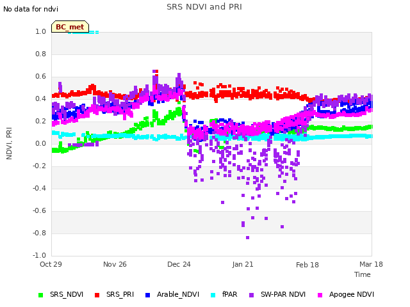Viewport: 410px width, 307px height.
Task: Toggle the Apogee NDVI series label
Action: tap(352, 294)
